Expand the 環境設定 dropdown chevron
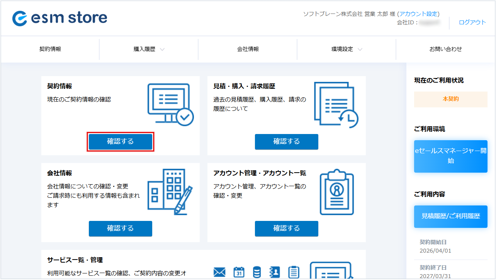The height and width of the screenshot is (280, 496). 360,49
